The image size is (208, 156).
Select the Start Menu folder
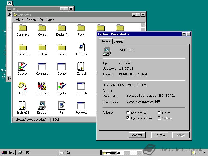tap(23, 48)
